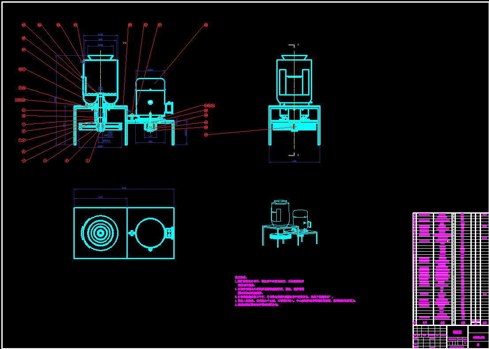
Task: Select the balloon whose leader points to the side view
Action: [206, 135]
